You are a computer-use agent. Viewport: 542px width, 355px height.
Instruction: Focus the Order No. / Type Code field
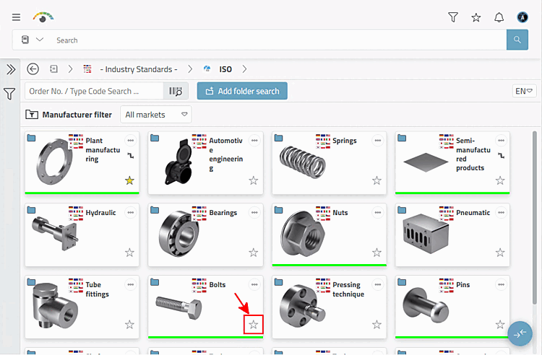coord(94,91)
